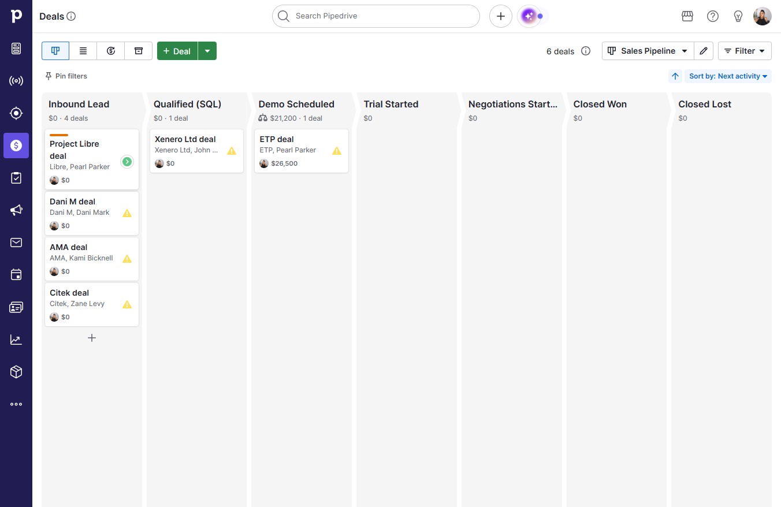Click the Inbound Lead stage header
Screen dimensions: 781x507
point(79,104)
